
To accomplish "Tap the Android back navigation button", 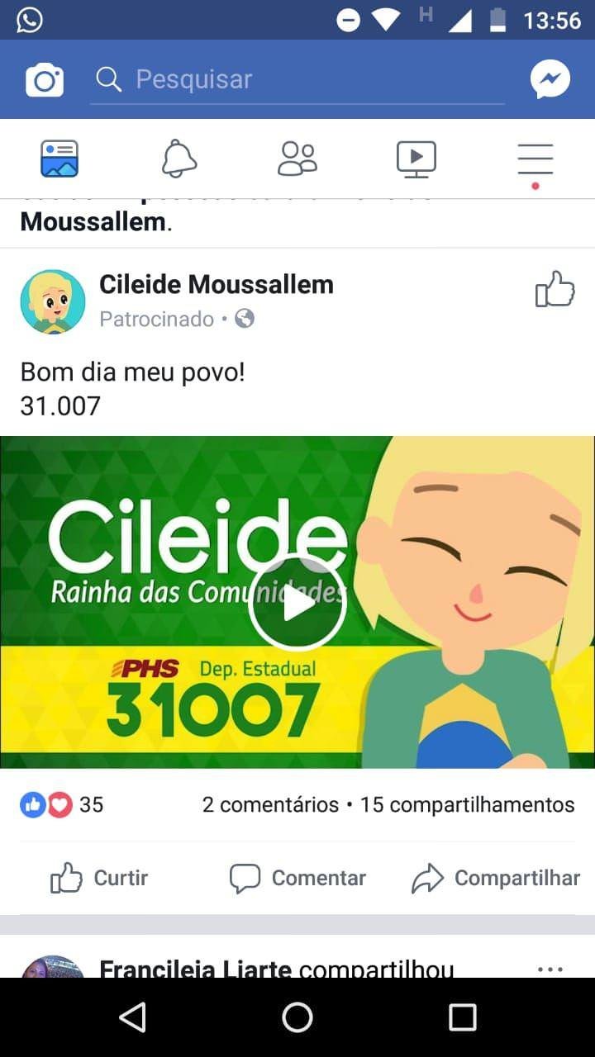I will click(x=133, y=1017).
